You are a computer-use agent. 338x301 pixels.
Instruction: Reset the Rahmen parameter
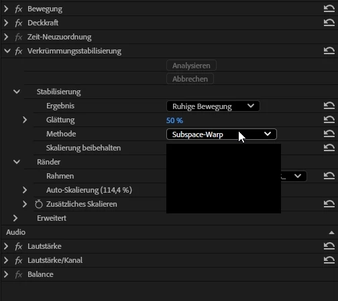pos(329,176)
